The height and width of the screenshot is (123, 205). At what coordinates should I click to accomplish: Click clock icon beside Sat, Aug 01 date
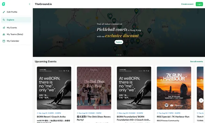(38, 113)
